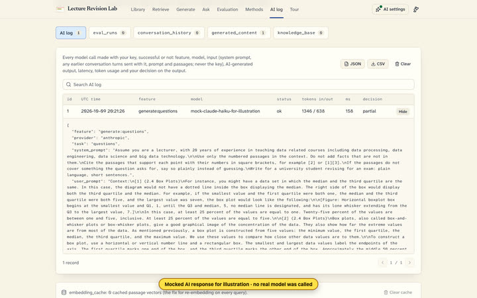
Task: Click the '158' latency cell
Action: click(x=349, y=111)
